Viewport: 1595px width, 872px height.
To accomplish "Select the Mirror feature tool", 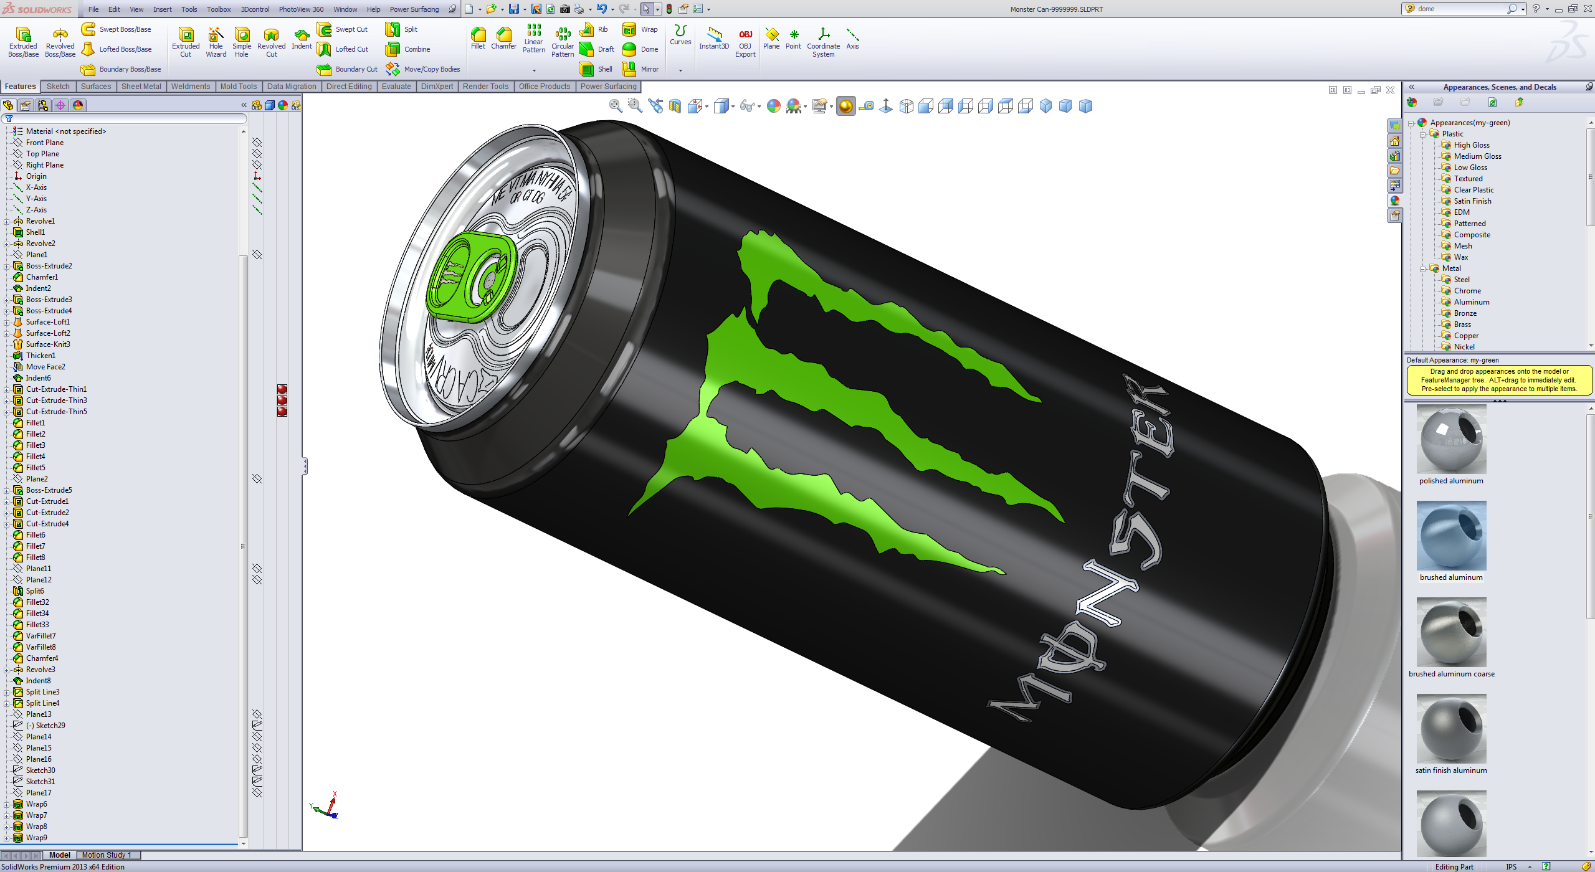I will (x=640, y=69).
